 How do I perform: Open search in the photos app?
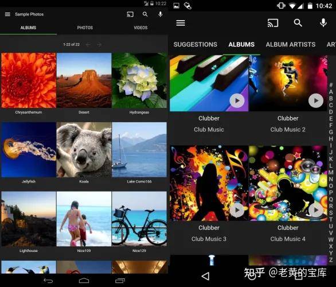pyautogui.click(x=145, y=14)
